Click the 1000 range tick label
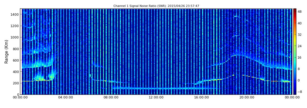Viewport: 307px width, 108px height. (15, 37)
